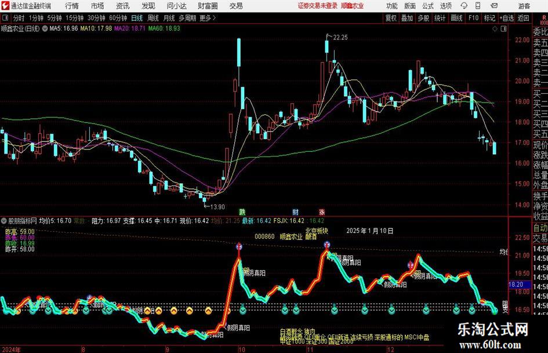Viewport: 548px width, 353px height.
Task: Click the blue 财 marker
Action: click(296, 212)
